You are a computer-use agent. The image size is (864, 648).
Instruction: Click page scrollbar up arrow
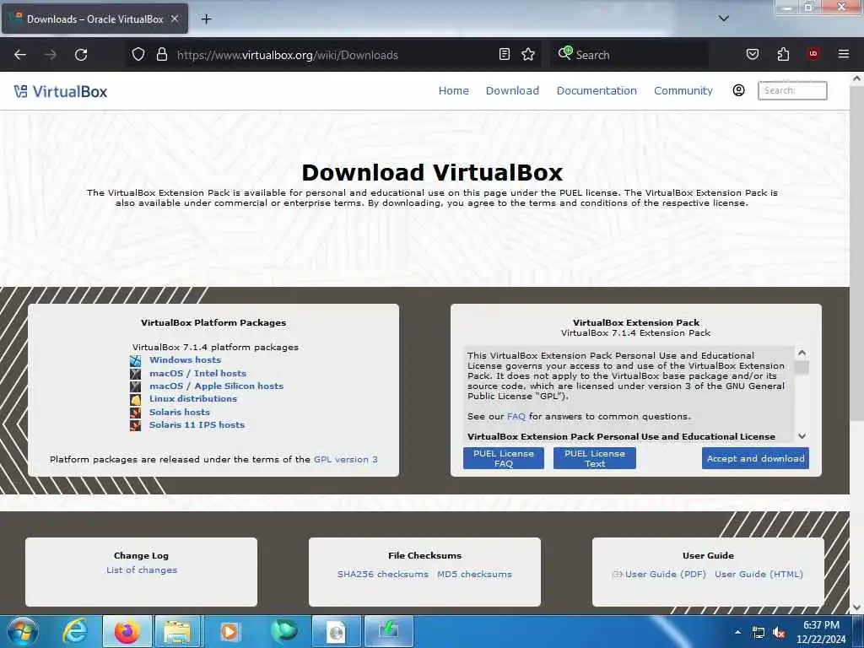(x=856, y=78)
